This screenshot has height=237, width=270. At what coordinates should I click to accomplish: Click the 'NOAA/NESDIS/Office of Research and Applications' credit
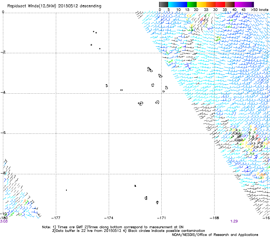click(x=215, y=235)
